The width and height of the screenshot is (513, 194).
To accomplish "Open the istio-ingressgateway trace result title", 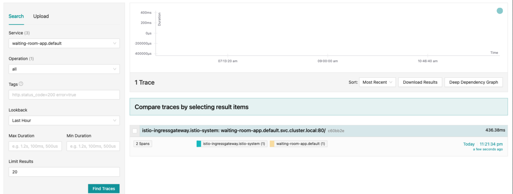I will point(233,130).
